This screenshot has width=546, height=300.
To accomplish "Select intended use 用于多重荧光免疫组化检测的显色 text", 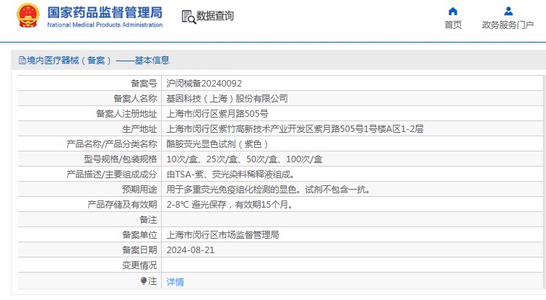I will 232,190.
